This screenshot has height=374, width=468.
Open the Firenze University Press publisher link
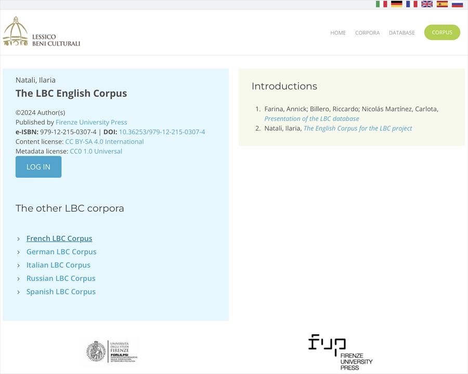[92, 122]
